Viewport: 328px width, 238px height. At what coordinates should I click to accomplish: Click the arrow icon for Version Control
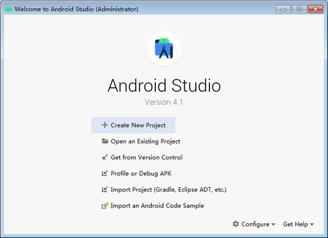click(105, 157)
